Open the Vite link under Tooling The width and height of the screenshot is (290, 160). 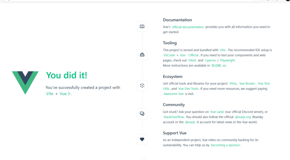(223, 50)
